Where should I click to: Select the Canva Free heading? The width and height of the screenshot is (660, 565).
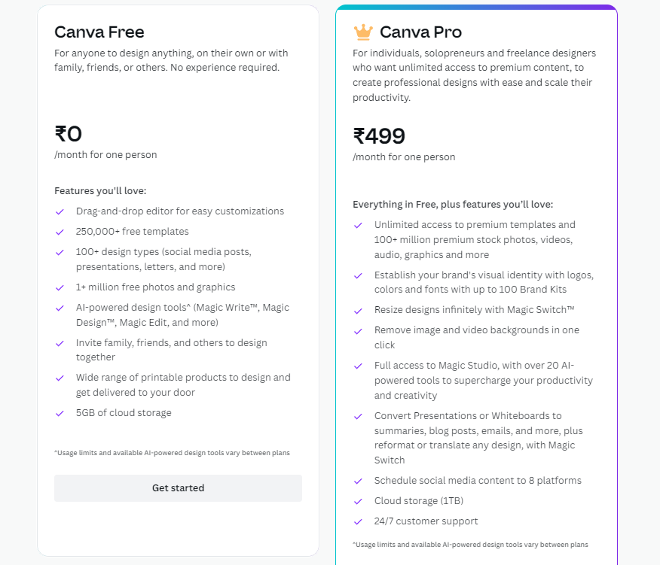tap(99, 32)
